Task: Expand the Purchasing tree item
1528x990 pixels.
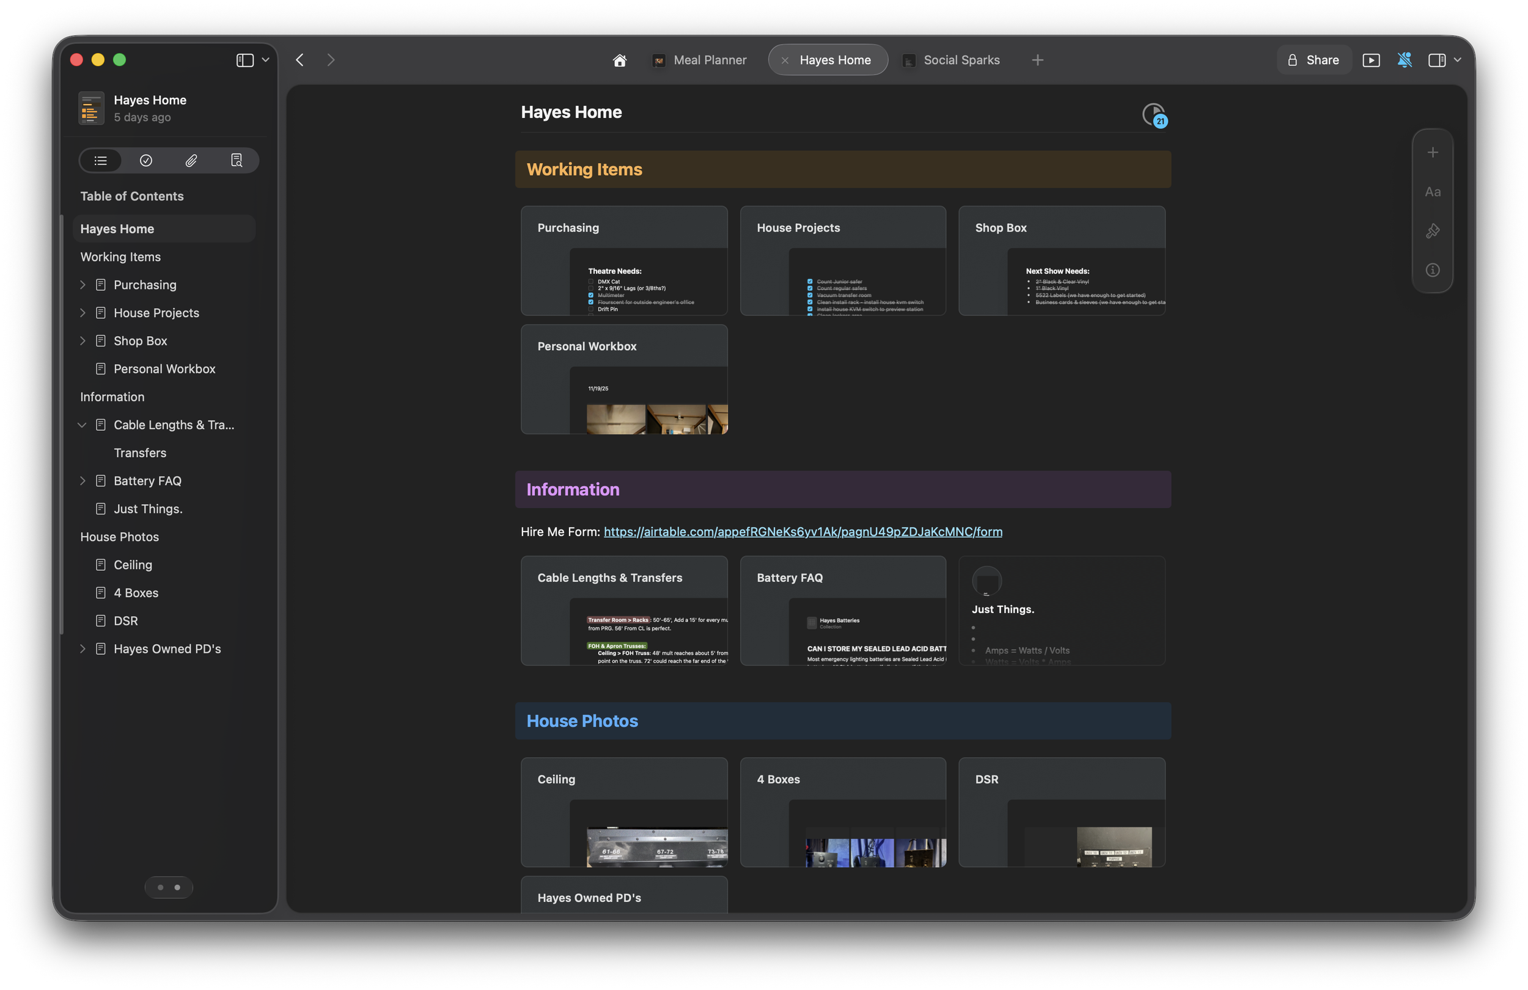Action: pyautogui.click(x=82, y=284)
